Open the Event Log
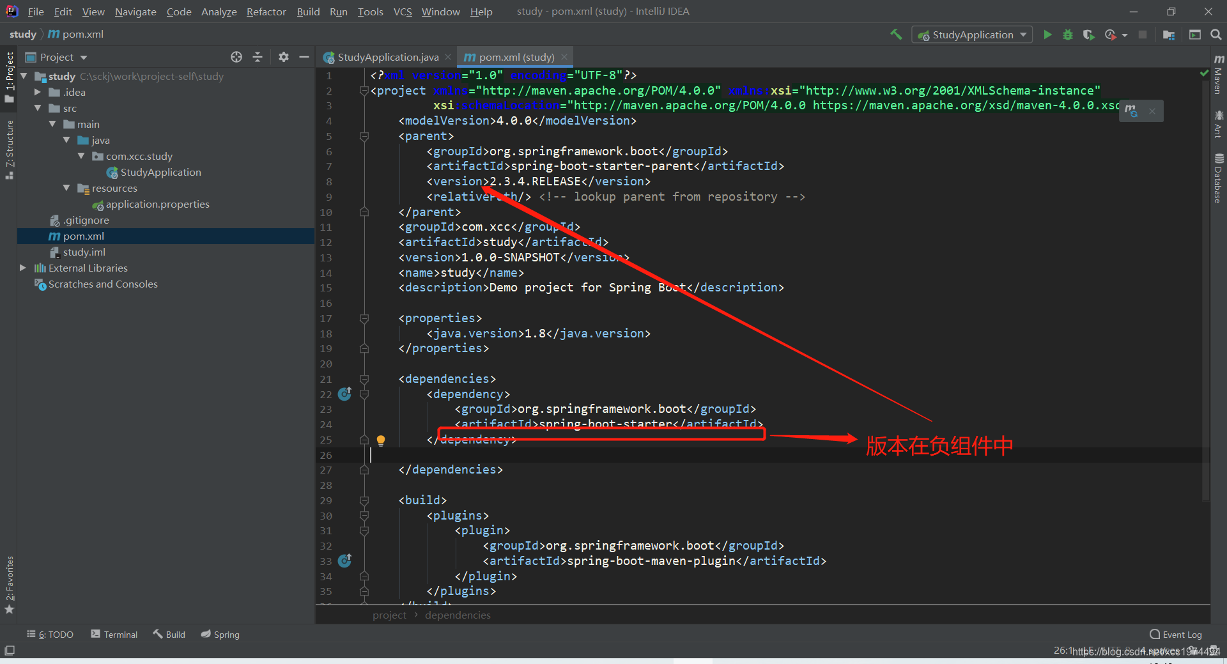 click(1176, 635)
